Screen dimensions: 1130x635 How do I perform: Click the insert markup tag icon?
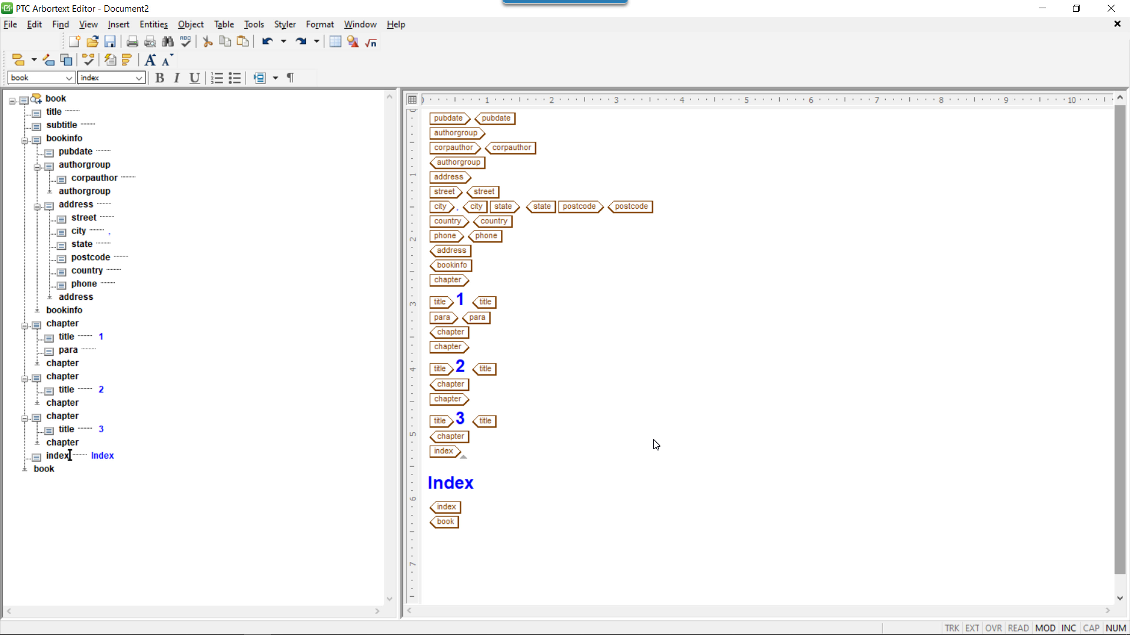coord(19,60)
